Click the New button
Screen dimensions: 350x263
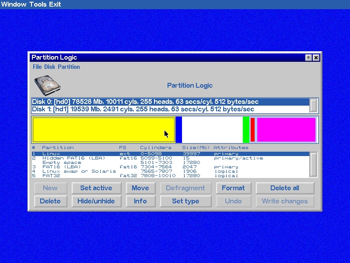click(50, 188)
